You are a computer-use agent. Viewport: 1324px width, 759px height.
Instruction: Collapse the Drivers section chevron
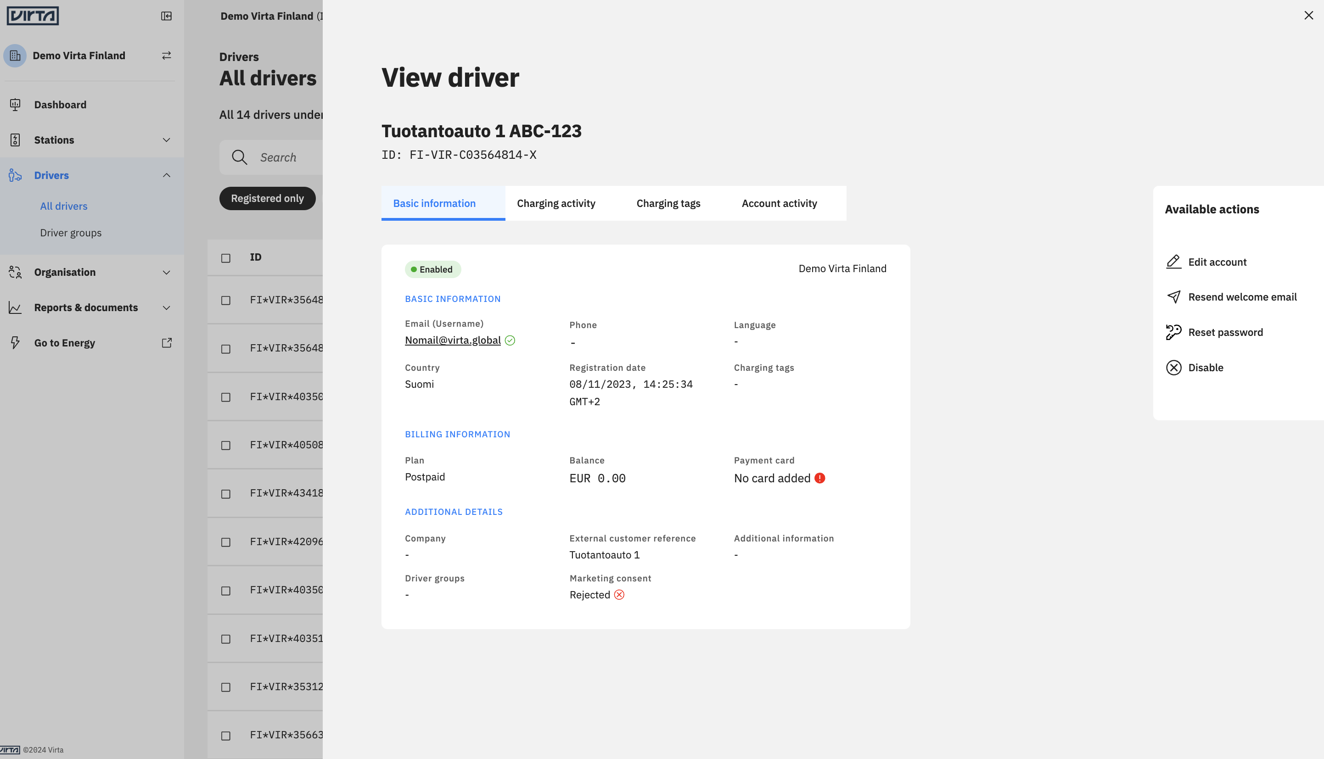tap(166, 176)
